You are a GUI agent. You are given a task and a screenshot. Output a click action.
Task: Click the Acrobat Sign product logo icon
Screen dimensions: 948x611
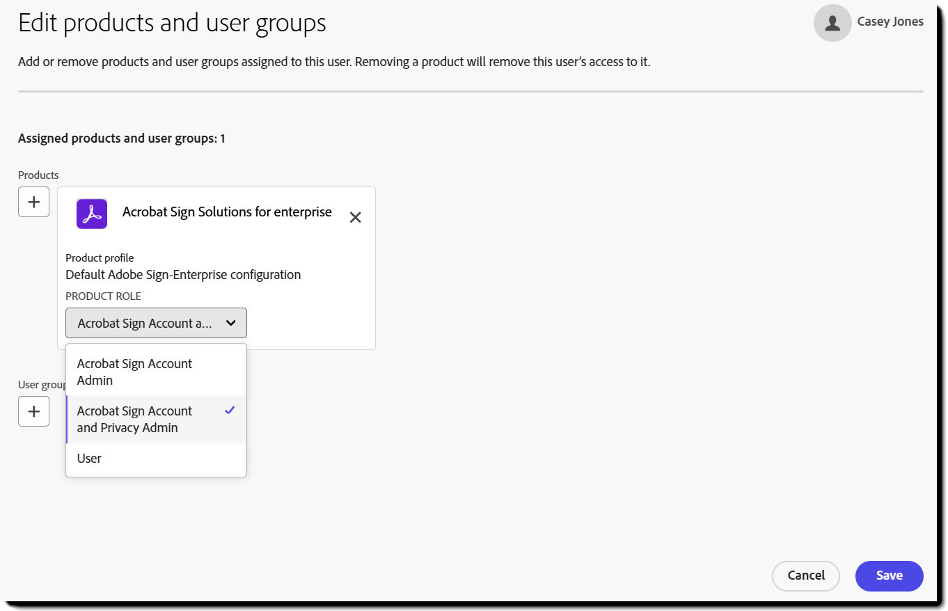coord(91,214)
